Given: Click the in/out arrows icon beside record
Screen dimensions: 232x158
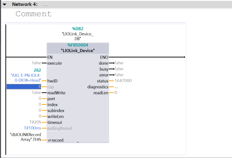Looking at the screenshot, I should pos(49,140).
